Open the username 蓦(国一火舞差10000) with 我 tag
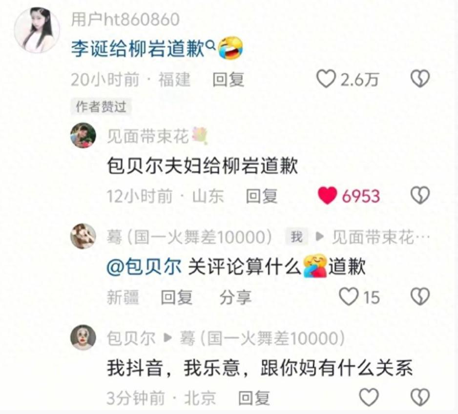Image resolution: width=458 pixels, height=414 pixels. [x=189, y=237]
